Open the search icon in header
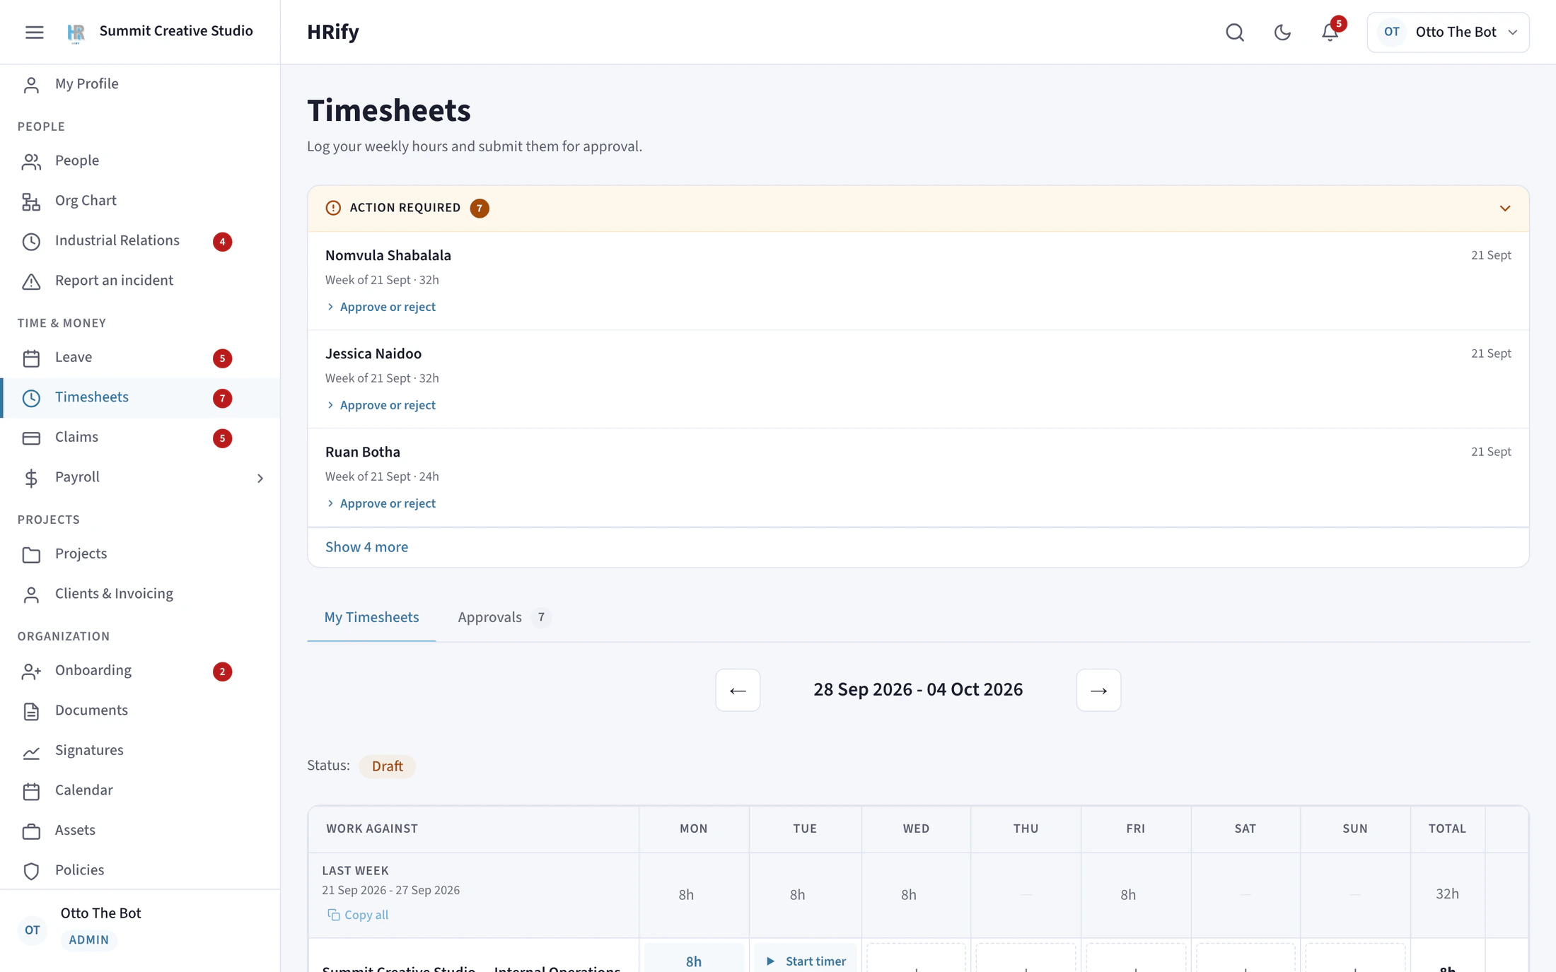1556x972 pixels. click(1235, 32)
